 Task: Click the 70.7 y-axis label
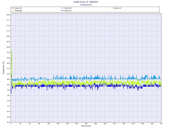8,106
